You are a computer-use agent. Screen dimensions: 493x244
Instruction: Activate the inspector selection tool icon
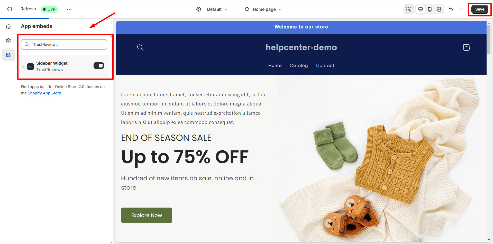(x=408, y=9)
